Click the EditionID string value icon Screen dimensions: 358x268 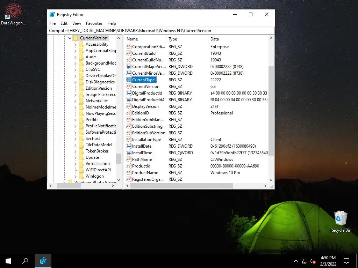pos(129,113)
